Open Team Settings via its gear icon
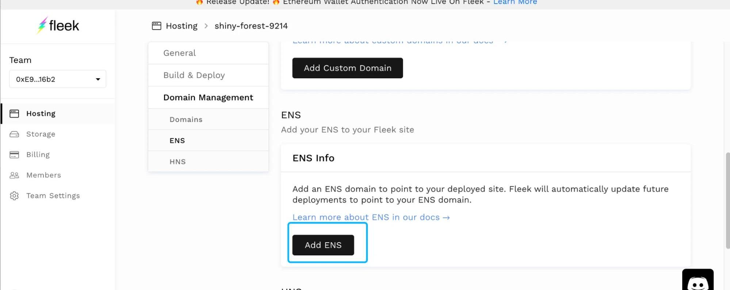The image size is (730, 290). click(14, 196)
